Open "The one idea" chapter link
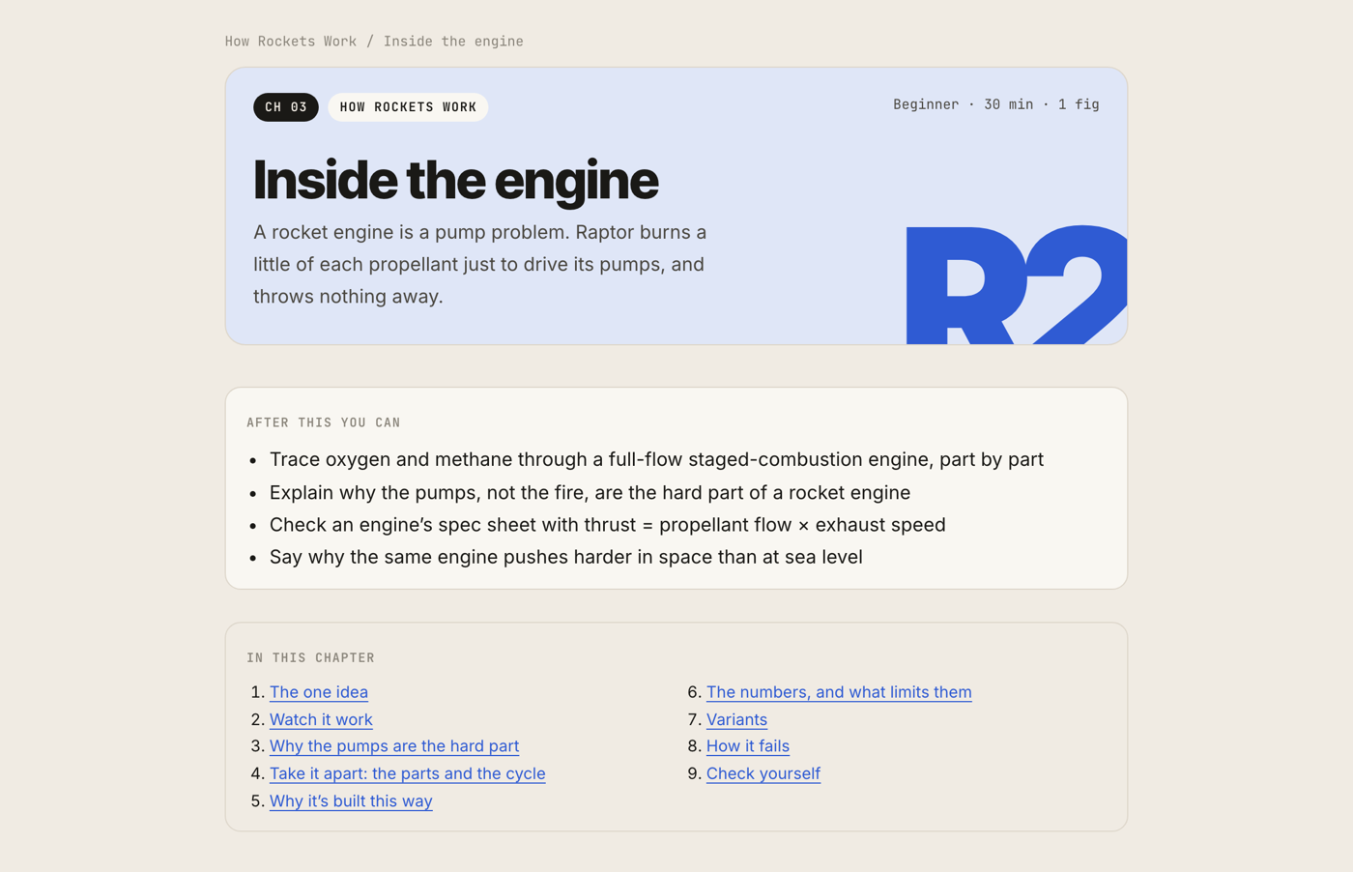The width and height of the screenshot is (1353, 872). coord(319,692)
